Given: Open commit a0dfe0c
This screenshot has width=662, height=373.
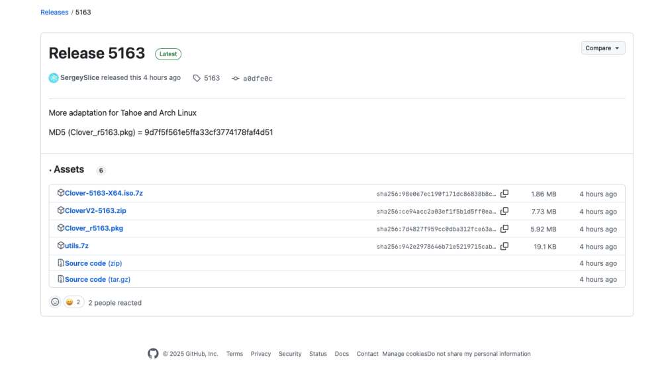Looking at the screenshot, I should 258,79.
